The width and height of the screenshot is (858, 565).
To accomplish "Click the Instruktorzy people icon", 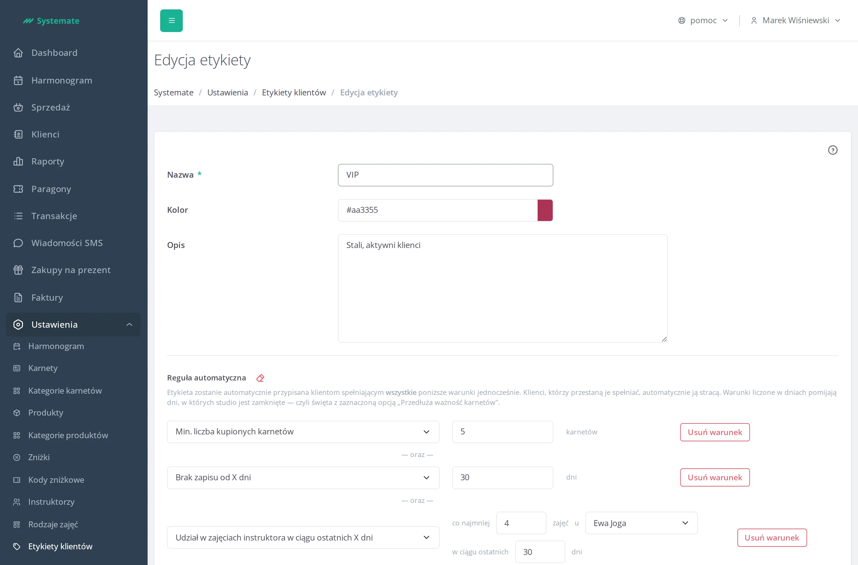I will pos(17,502).
